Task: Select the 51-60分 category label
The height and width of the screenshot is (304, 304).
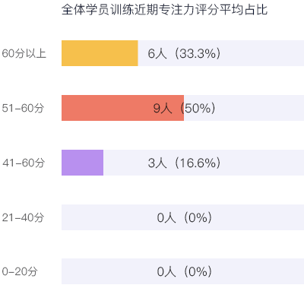Action: pyautogui.click(x=23, y=108)
